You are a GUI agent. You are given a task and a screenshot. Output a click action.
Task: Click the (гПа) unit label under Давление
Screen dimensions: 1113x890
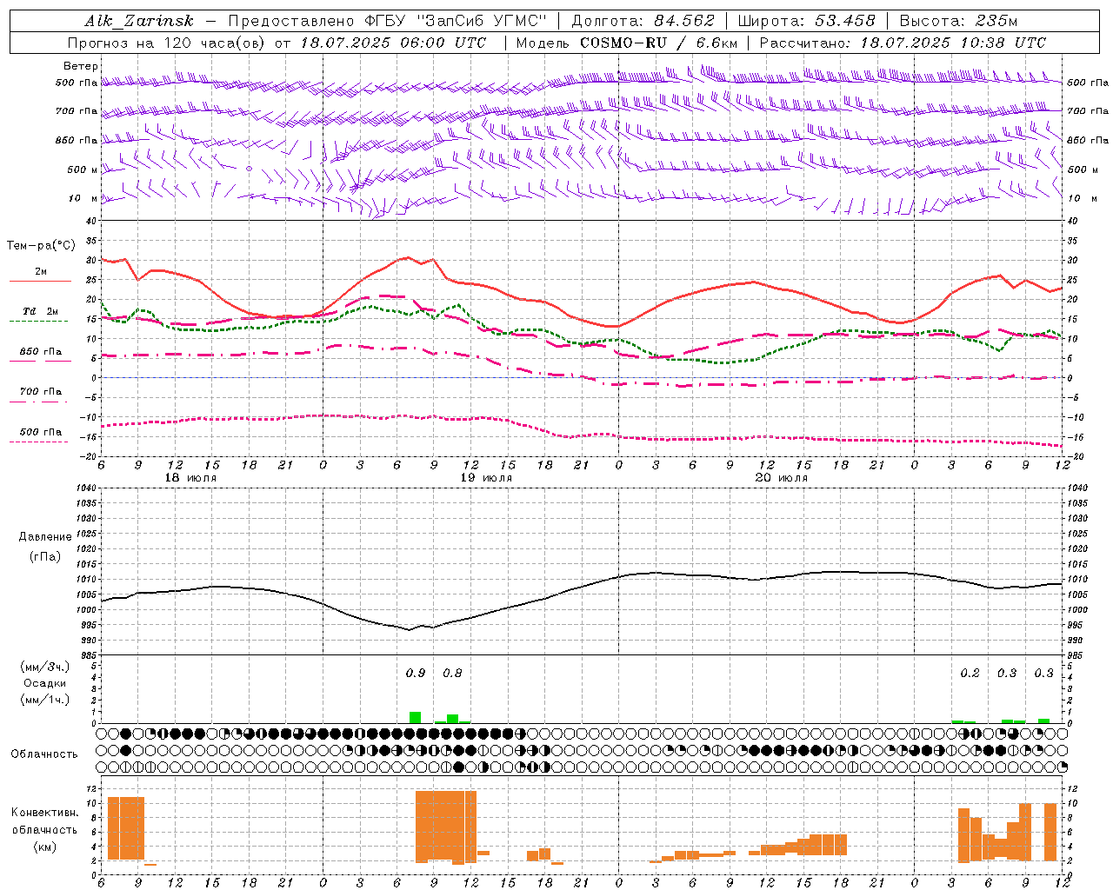coord(45,556)
